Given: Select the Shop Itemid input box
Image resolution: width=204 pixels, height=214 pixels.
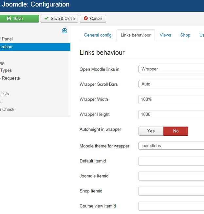Looking at the screenshot, I should click(171, 191).
